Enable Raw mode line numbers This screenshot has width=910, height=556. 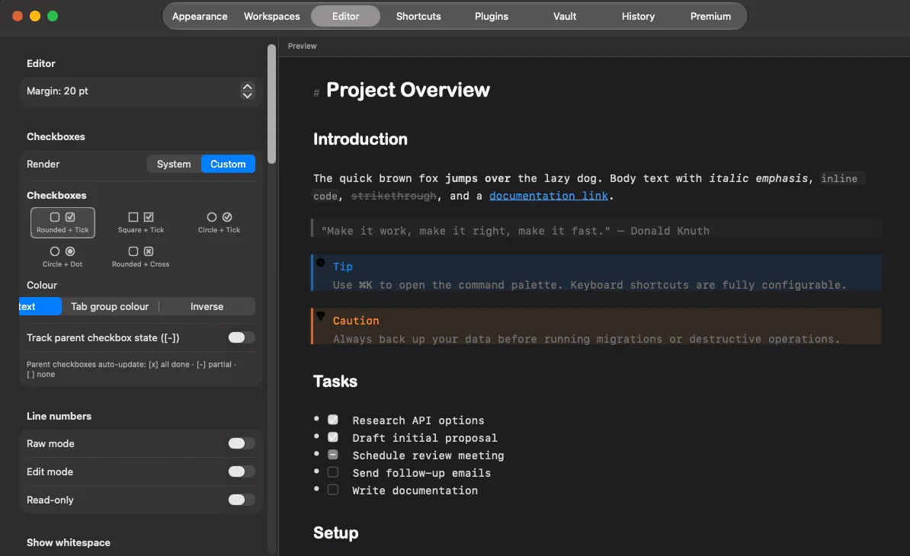click(242, 443)
